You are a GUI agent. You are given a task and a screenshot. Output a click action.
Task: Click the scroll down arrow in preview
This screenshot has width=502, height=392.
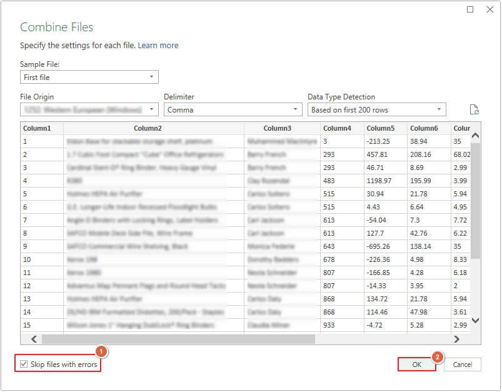pyautogui.click(x=475, y=319)
